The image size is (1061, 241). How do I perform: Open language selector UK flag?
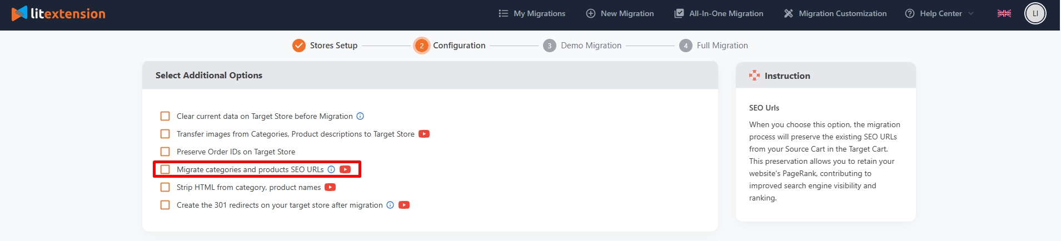[x=1004, y=13]
